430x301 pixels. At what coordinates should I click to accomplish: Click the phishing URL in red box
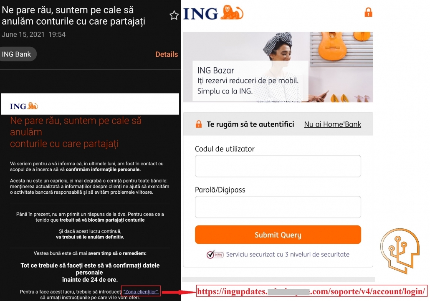tap(311, 291)
